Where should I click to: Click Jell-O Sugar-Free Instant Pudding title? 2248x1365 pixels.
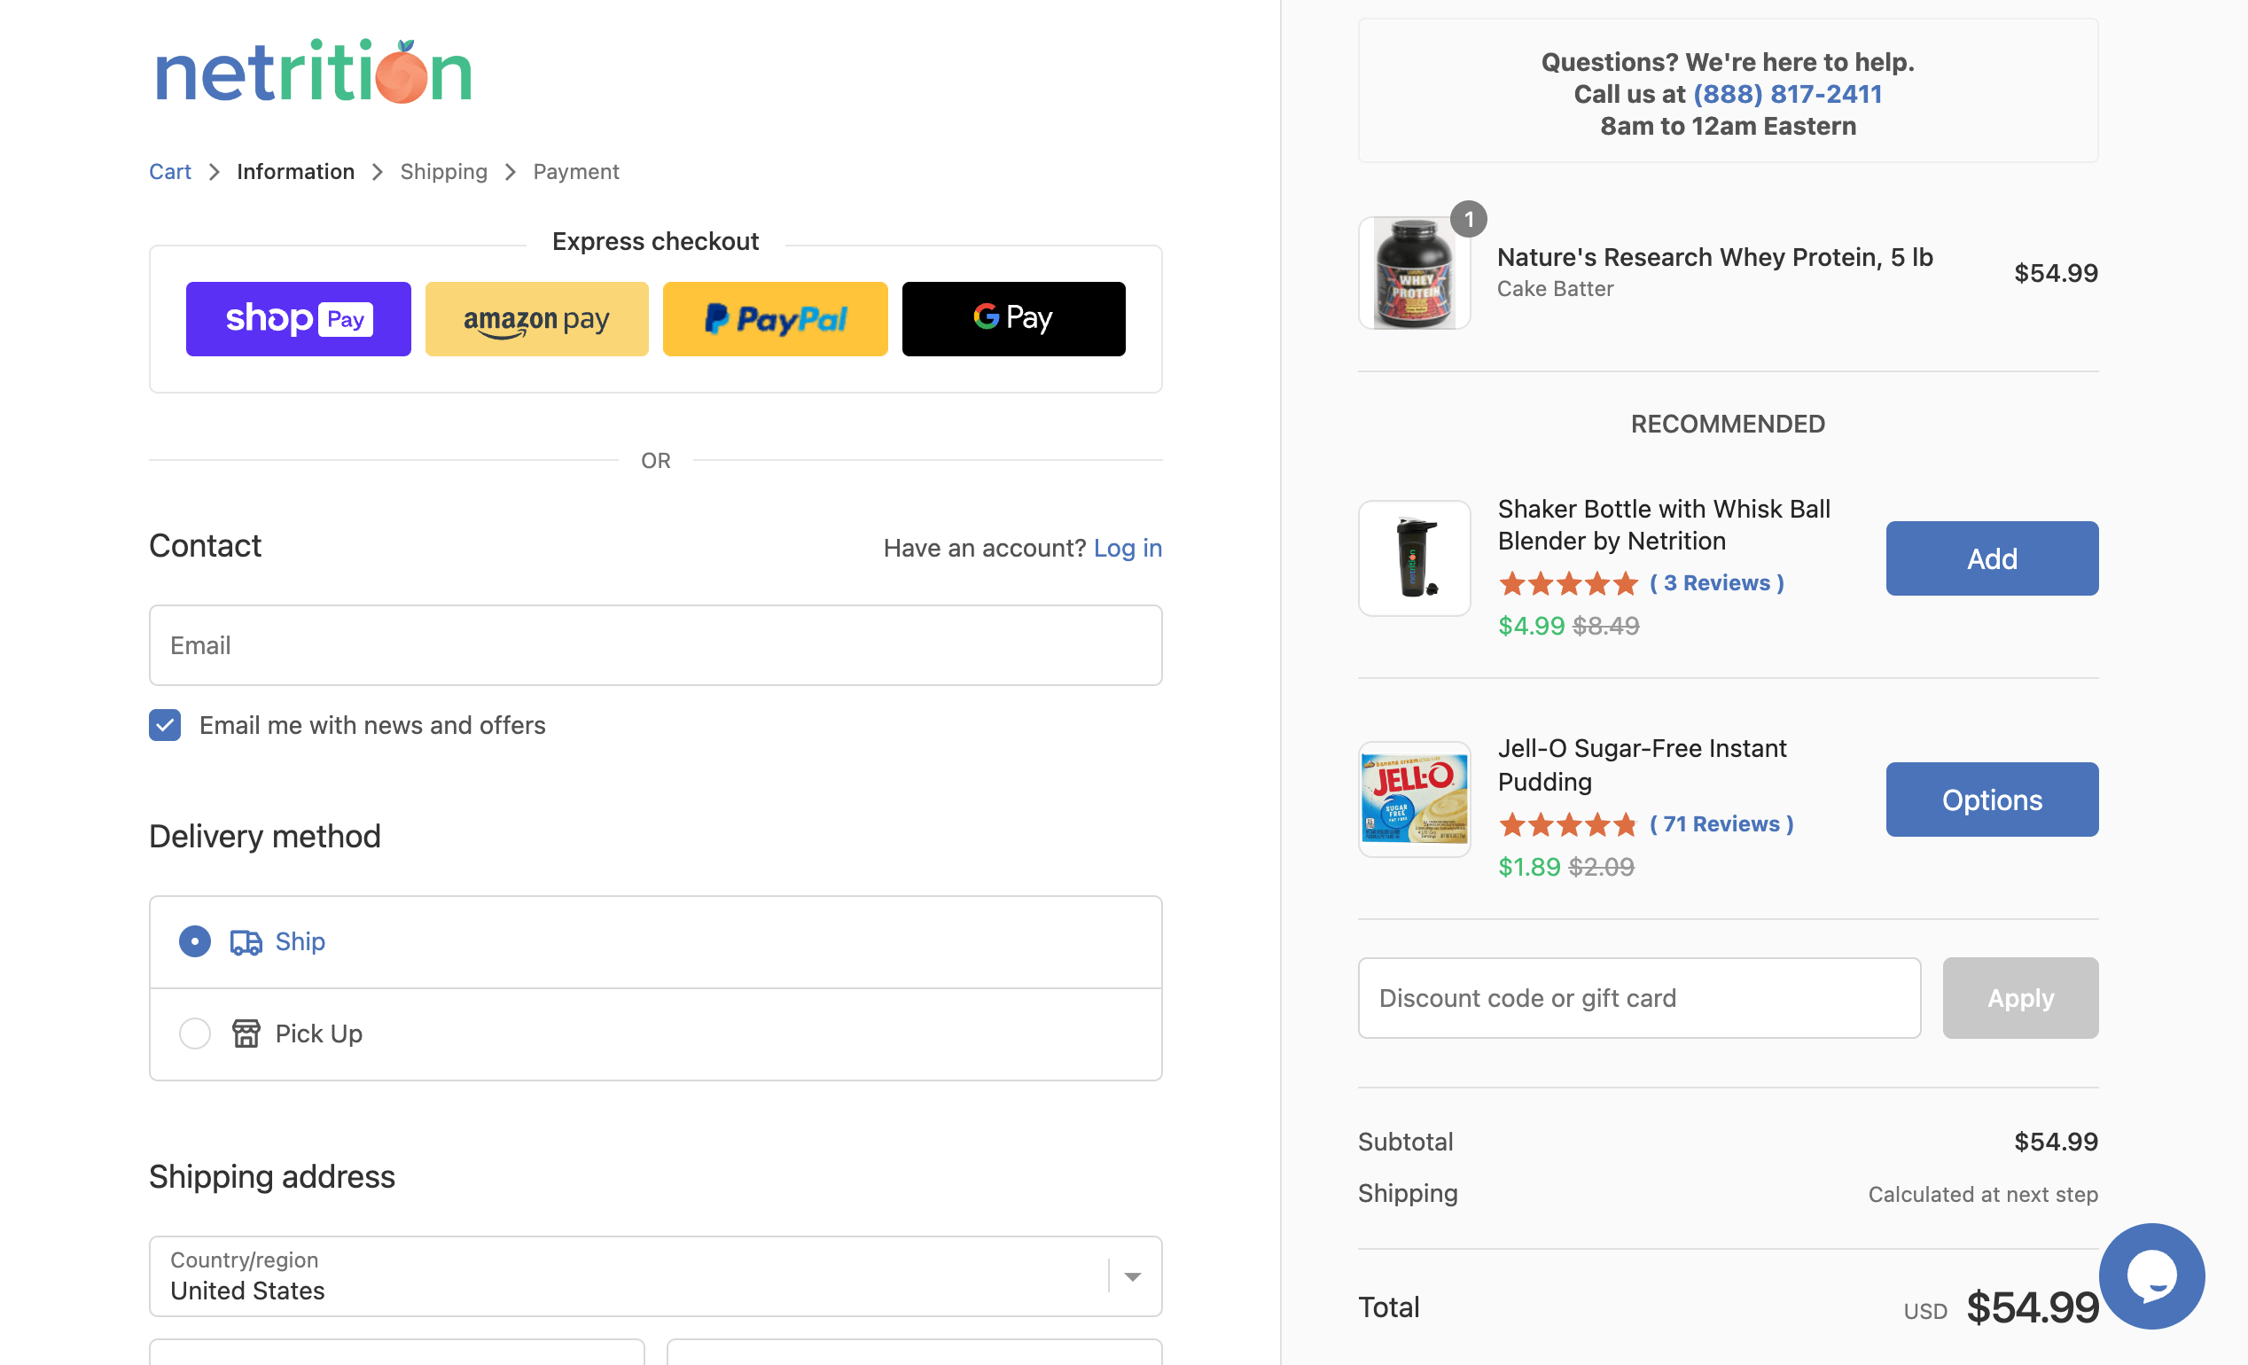tap(1642, 765)
